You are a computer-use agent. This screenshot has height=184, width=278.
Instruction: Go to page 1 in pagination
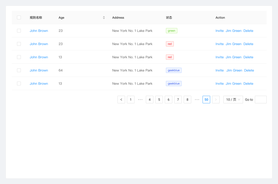(x=131, y=100)
